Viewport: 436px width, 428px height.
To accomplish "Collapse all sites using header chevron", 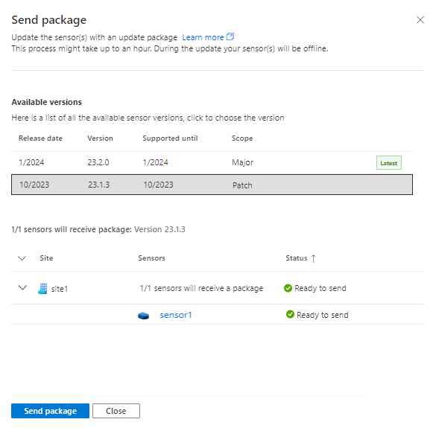I will click(22, 258).
